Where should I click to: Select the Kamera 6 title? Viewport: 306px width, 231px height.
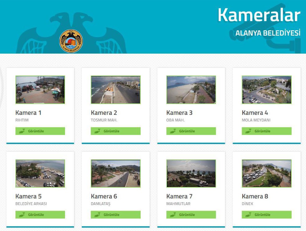click(104, 196)
